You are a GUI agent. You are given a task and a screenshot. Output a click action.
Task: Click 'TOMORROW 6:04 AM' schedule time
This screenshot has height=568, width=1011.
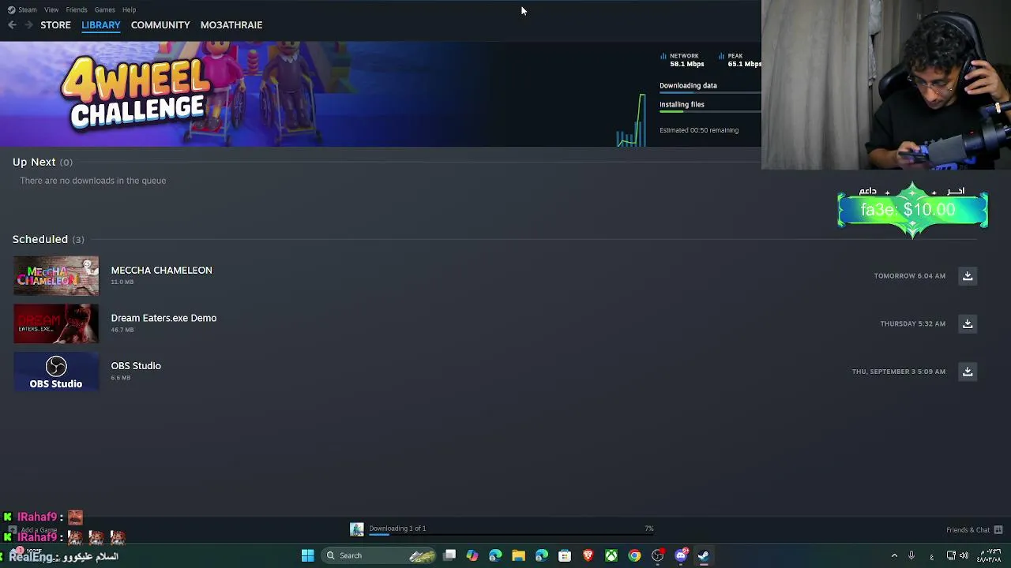pos(910,276)
